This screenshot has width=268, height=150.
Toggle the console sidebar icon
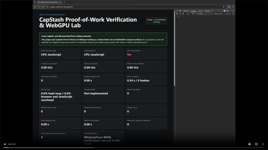177,14
